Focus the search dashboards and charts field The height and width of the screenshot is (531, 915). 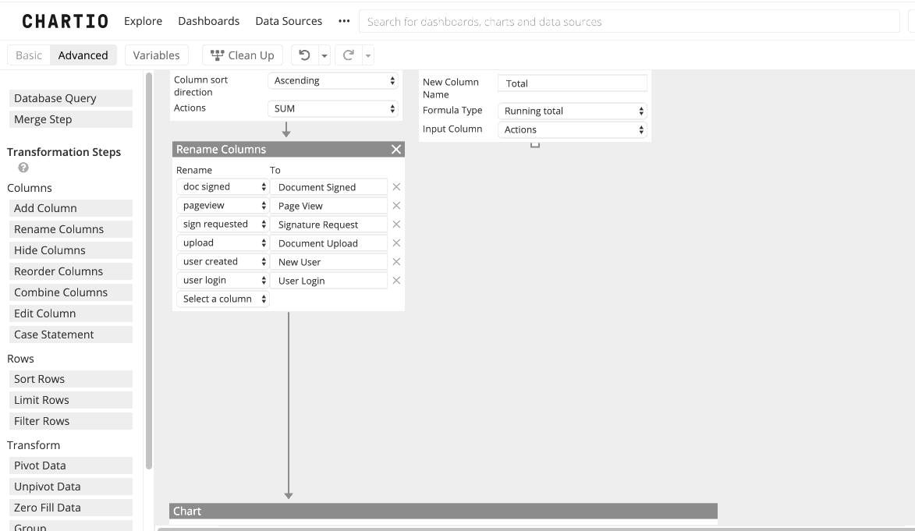click(629, 22)
